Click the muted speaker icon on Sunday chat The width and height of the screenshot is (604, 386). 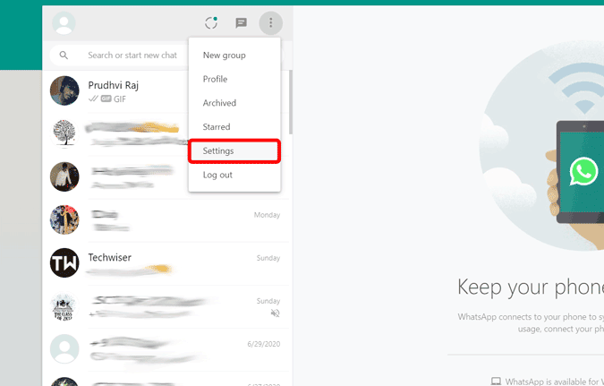tap(275, 313)
